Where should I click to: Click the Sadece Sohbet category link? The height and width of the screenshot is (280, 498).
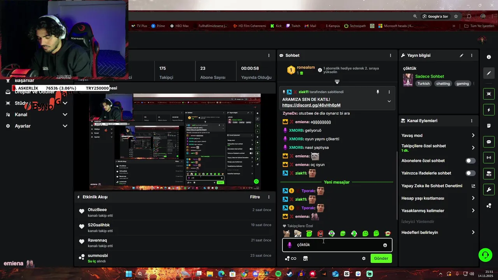(429, 77)
